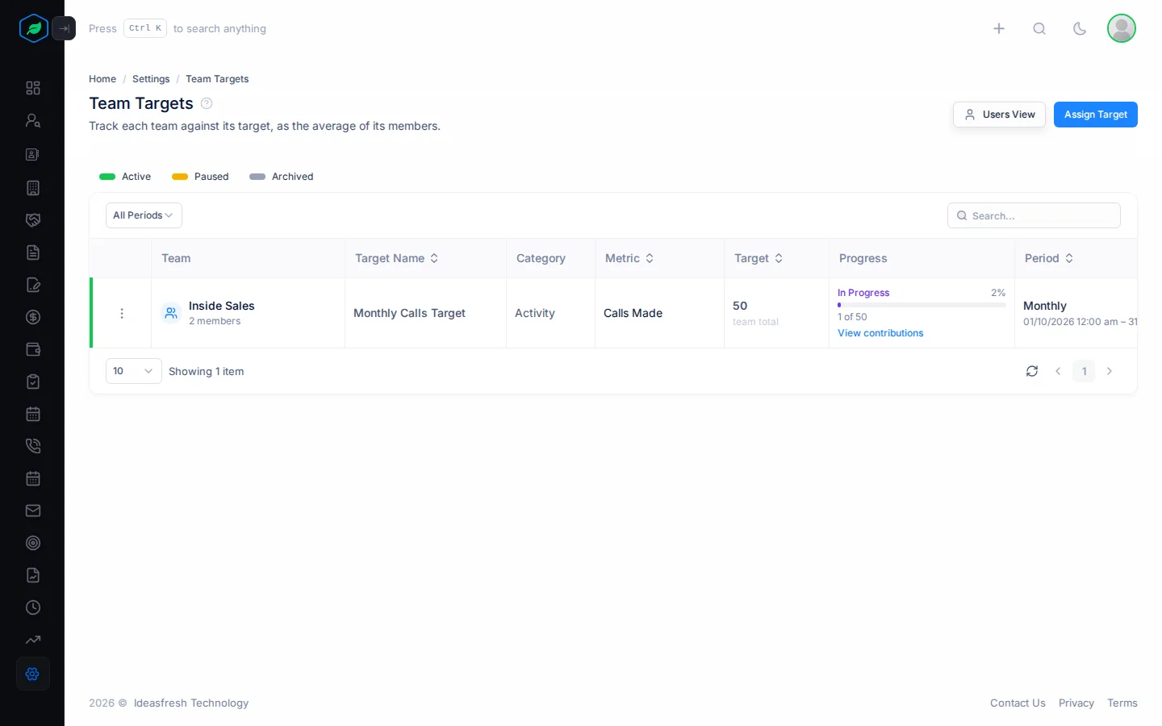Viewport: 1162px width, 726px height.
Task: Open the blue settings gear icon
Action: [x=33, y=674]
